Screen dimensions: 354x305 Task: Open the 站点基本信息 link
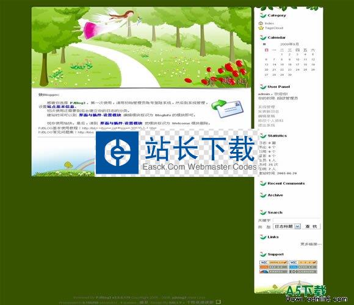60,107
